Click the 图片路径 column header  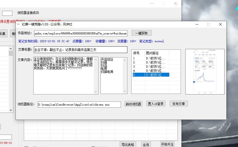(x=157, y=53)
